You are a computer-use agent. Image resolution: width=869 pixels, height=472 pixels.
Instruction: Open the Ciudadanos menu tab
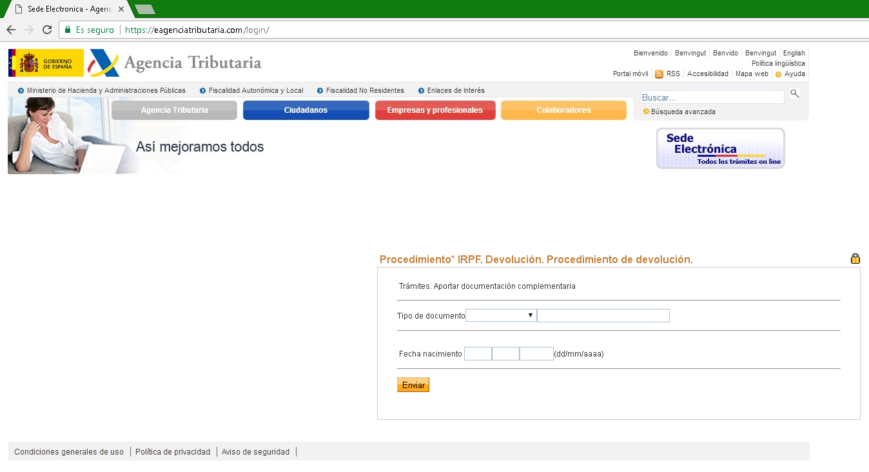click(x=306, y=110)
